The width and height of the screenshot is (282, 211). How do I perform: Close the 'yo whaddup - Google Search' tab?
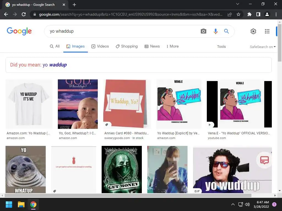coord(64,5)
